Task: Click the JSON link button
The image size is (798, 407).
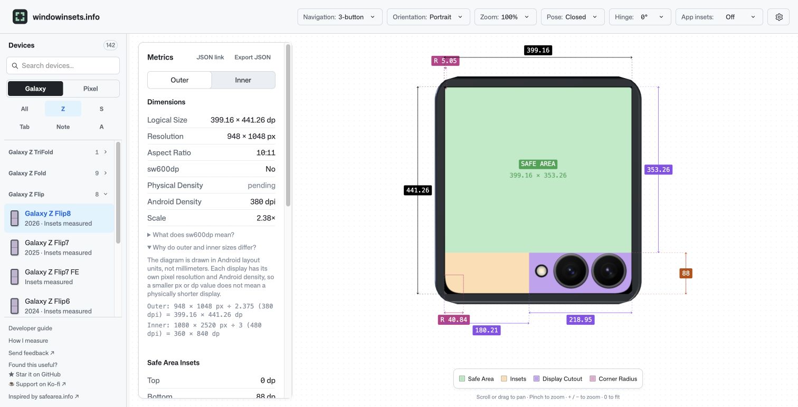Action: coord(210,57)
